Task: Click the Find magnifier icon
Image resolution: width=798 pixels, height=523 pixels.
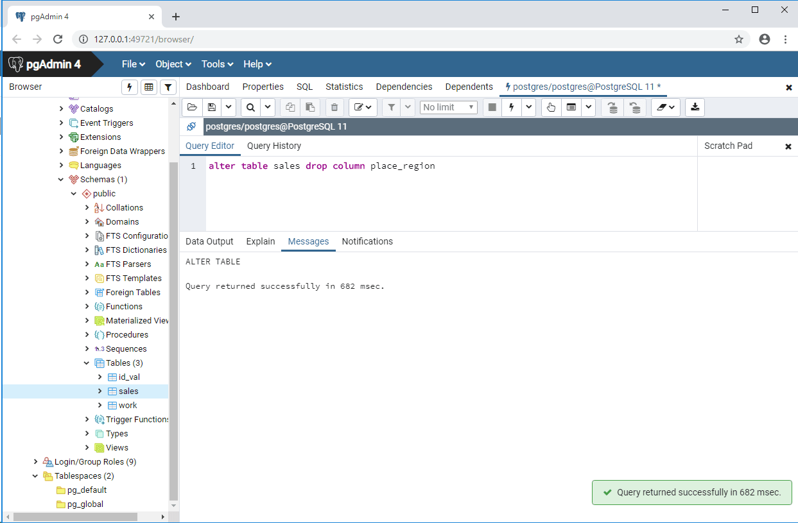Action: point(250,107)
